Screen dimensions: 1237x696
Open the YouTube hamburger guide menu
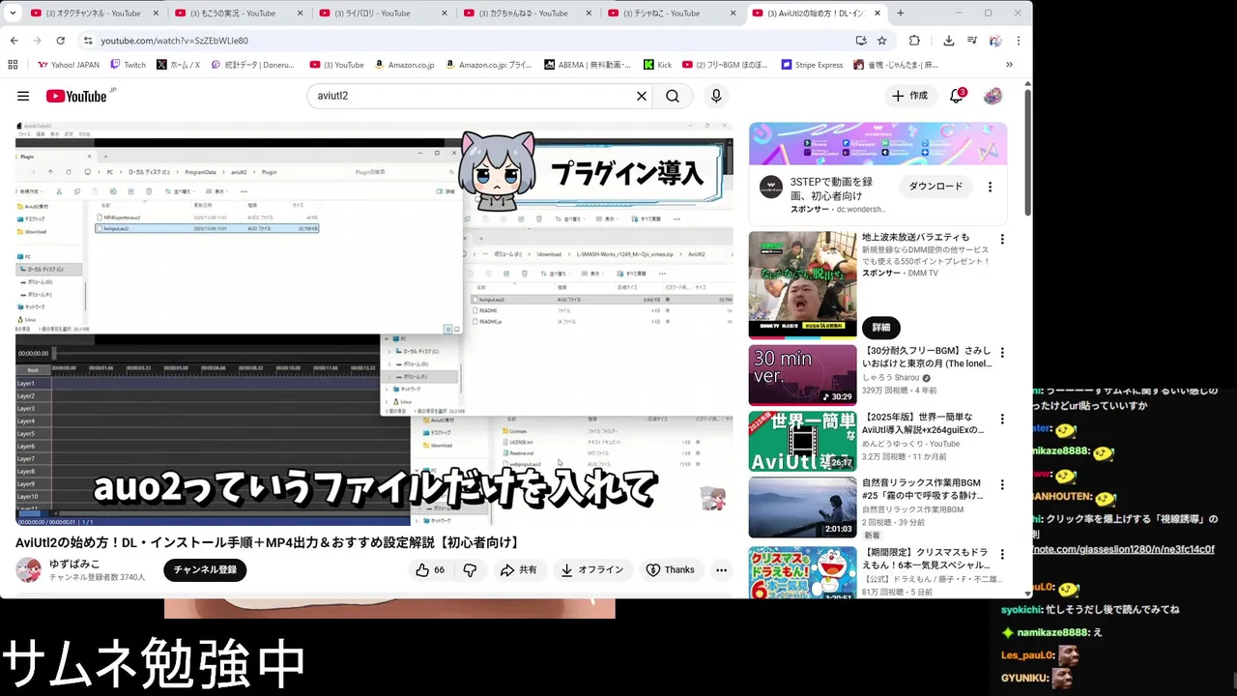[23, 96]
